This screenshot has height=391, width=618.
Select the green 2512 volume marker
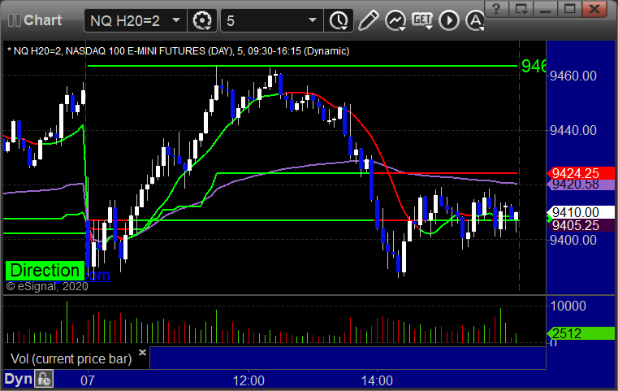tap(580, 334)
